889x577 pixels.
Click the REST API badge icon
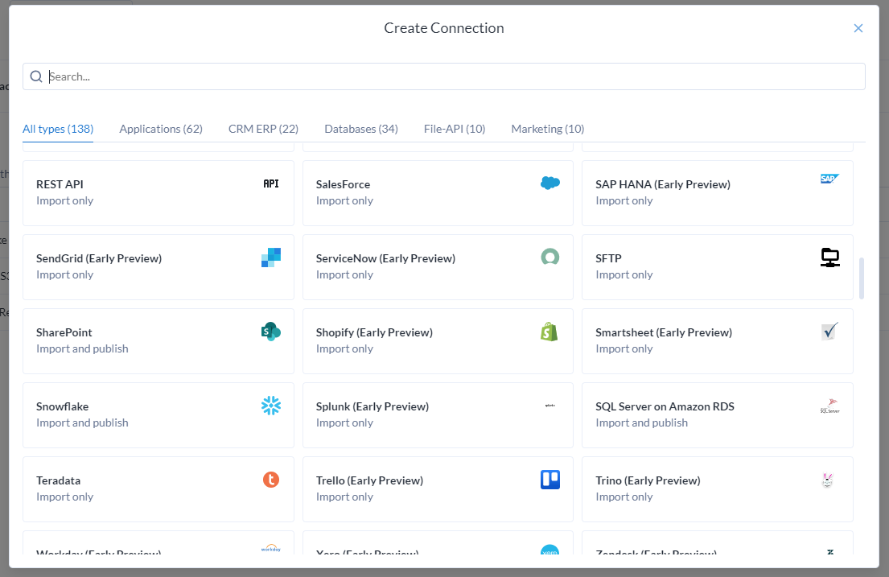(270, 183)
